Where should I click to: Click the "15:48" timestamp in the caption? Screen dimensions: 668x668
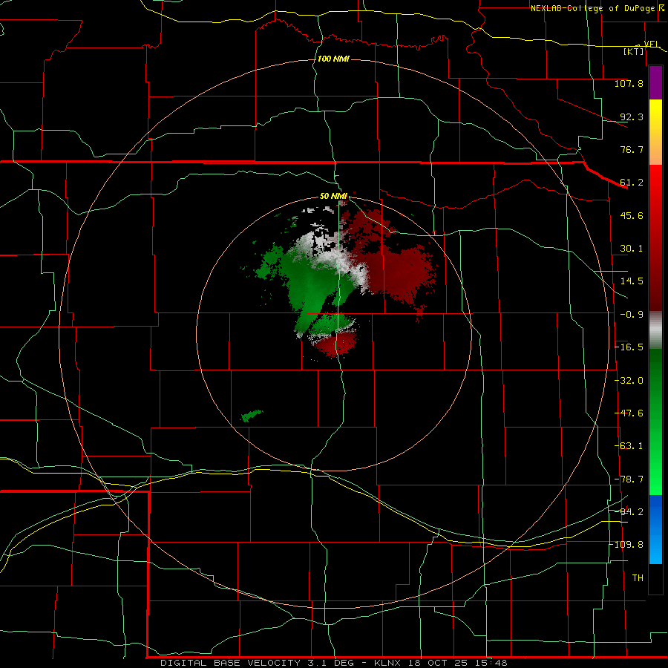point(491,663)
